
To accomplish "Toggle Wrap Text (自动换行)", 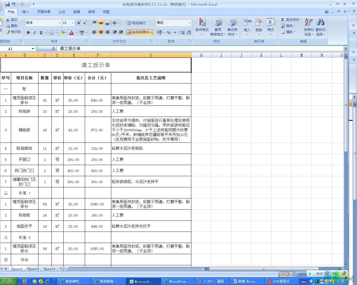I will (136, 23).
